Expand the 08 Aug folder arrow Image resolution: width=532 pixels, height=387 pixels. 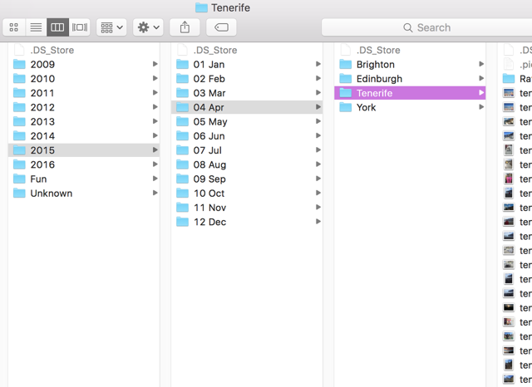[x=318, y=164]
